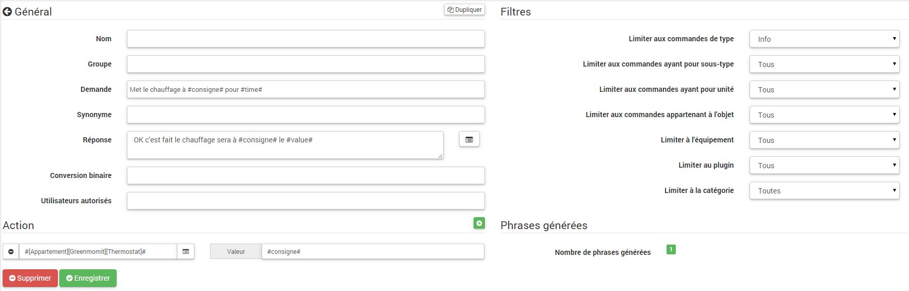The width and height of the screenshot is (909, 291).
Task: Click the Supprimer button
Action: tap(30, 278)
